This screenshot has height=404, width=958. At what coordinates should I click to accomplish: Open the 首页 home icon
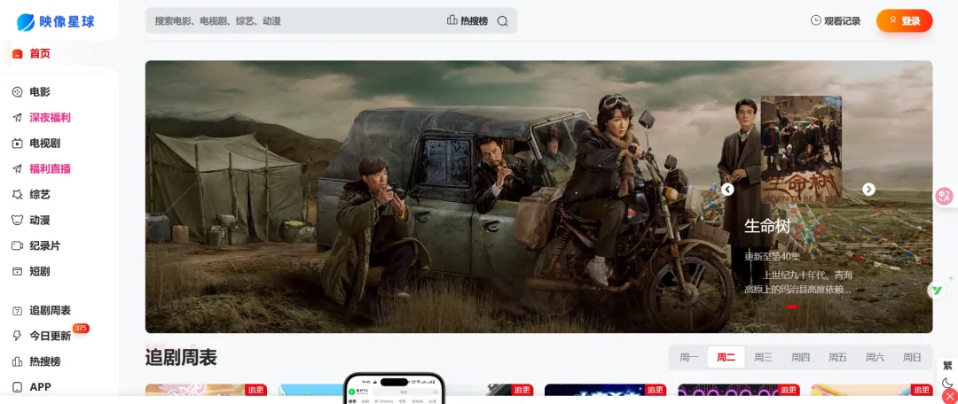tap(17, 54)
